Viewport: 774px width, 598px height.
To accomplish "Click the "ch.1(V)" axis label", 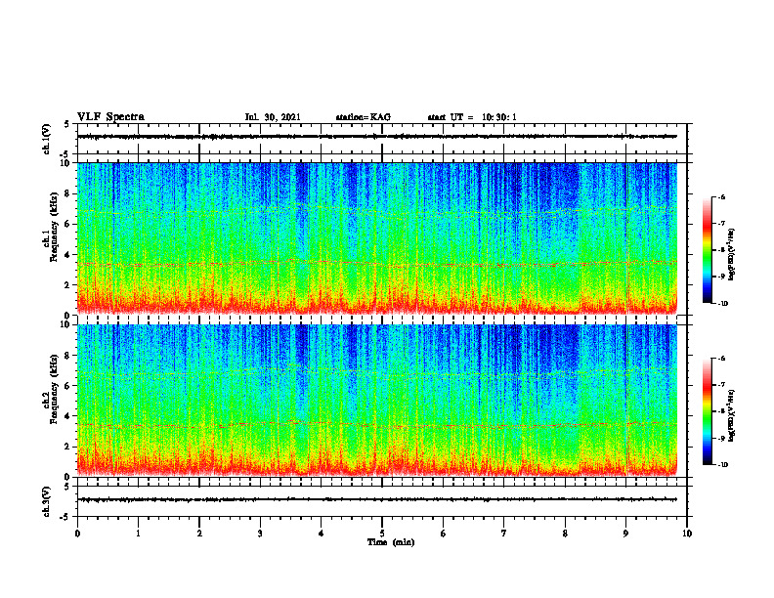I will pos(47,139).
